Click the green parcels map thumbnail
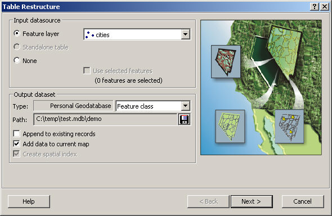Screen dimensions: 332x216 (x=230, y=127)
